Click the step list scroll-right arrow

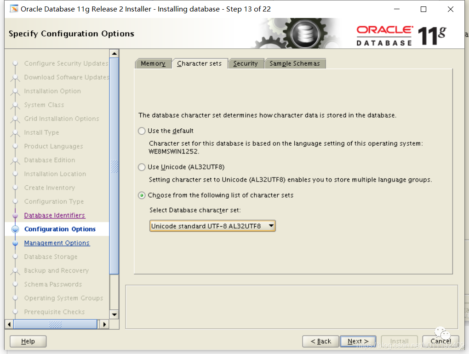point(104,324)
